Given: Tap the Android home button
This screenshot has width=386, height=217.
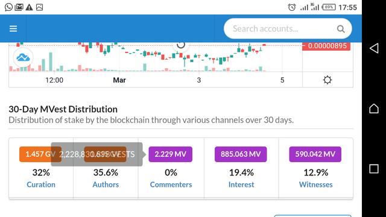Looking at the screenshot, I should (x=374, y=108).
